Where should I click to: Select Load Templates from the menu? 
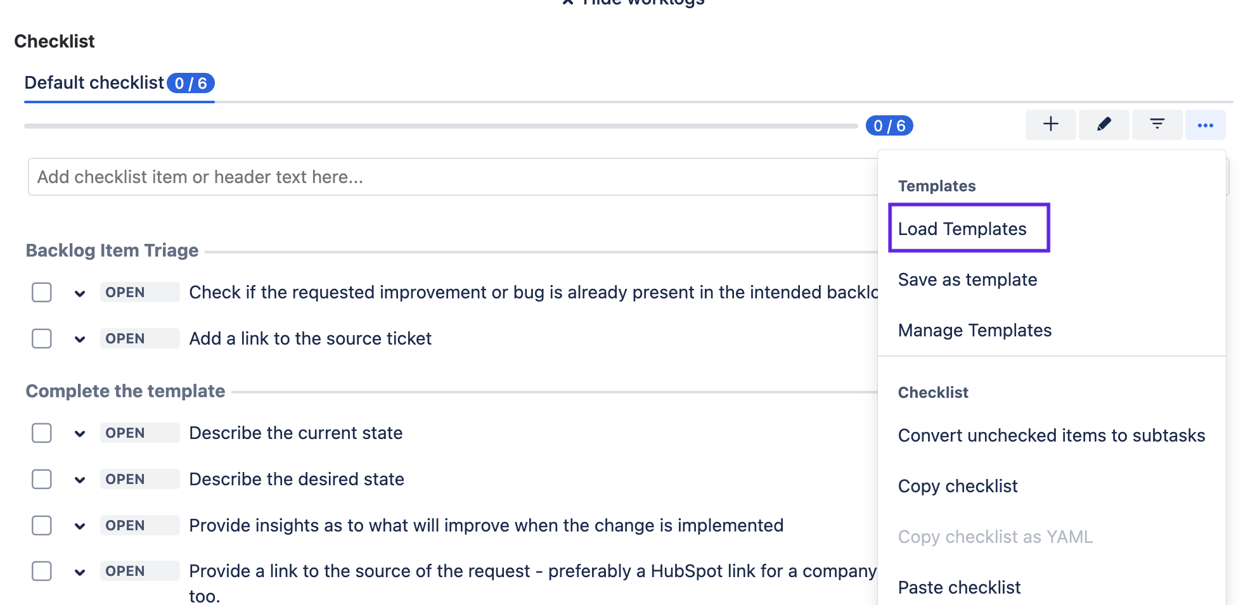pyautogui.click(x=962, y=229)
